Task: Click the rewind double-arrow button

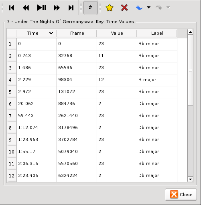Action: tap(26, 8)
